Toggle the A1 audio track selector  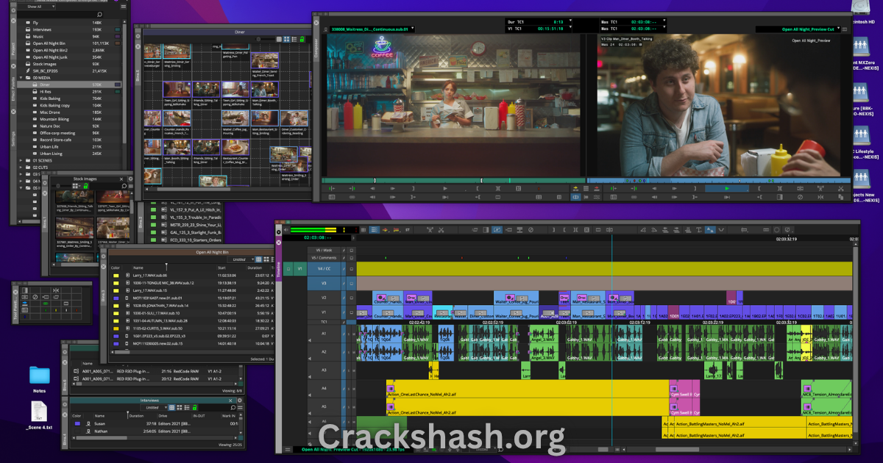click(x=325, y=333)
